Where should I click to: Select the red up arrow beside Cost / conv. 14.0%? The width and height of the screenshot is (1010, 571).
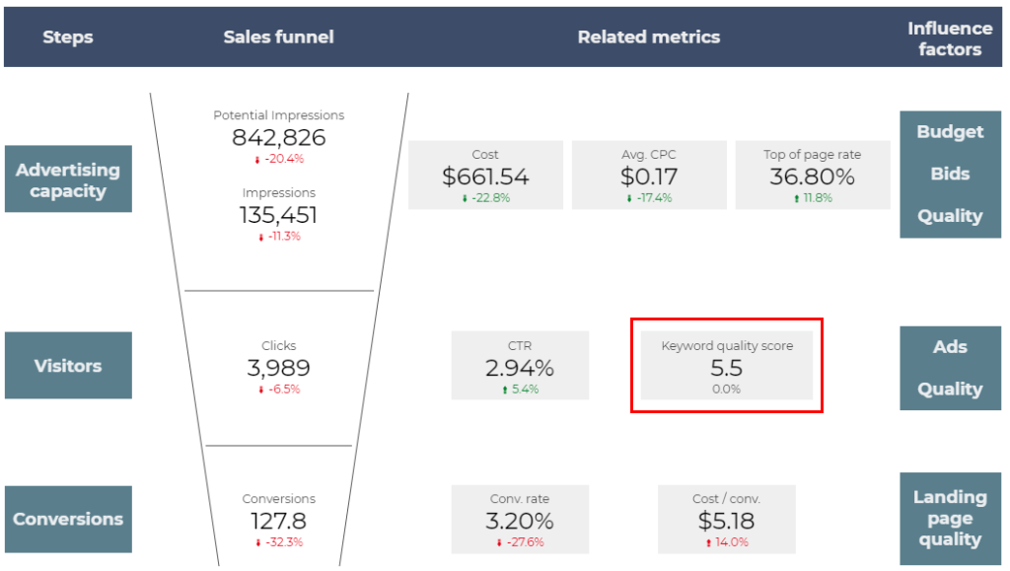pos(707,541)
